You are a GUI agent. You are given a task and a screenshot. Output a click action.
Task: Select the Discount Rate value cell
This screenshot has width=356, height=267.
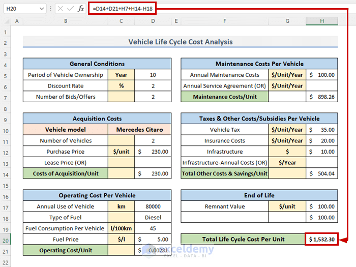pyautogui.click(x=153, y=86)
